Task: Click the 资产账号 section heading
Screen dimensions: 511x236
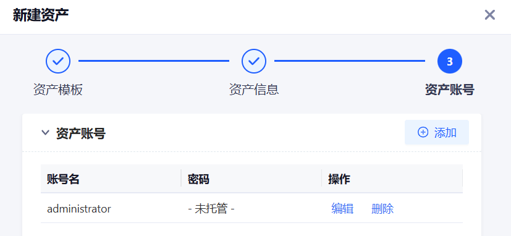Action: [80, 133]
